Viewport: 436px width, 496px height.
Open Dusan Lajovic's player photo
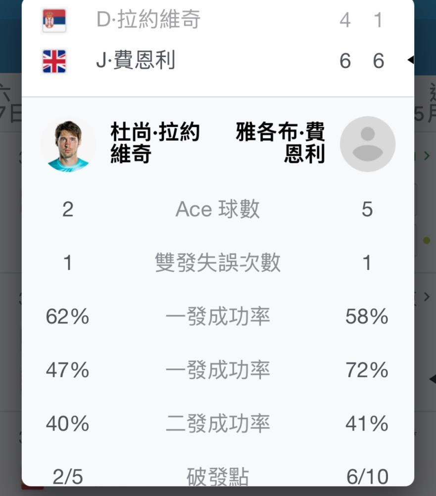click(68, 145)
